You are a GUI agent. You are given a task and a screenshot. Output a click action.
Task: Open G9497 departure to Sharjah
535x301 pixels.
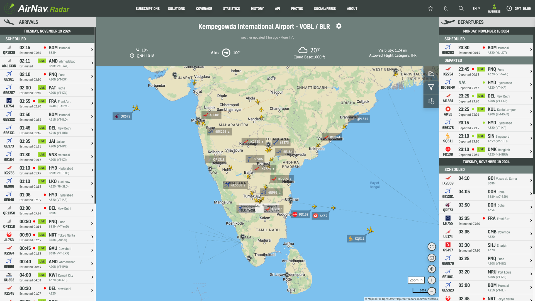click(486, 247)
